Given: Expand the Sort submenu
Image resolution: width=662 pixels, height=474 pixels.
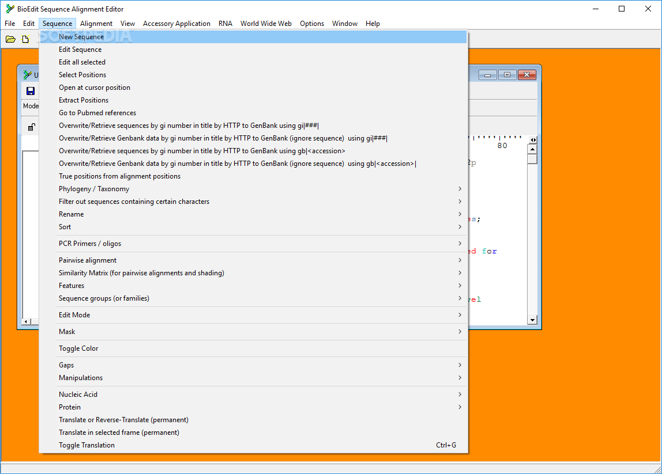Looking at the screenshot, I should point(253,226).
